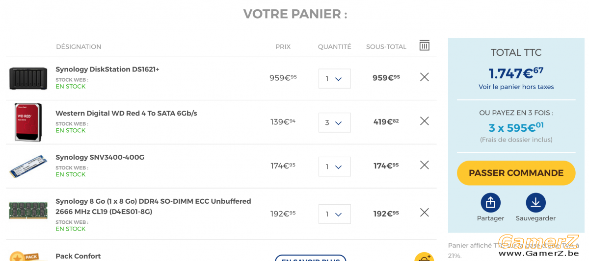Open quantity dropdown for Synology 8 Go DDR4
589x261 pixels.
(x=335, y=214)
